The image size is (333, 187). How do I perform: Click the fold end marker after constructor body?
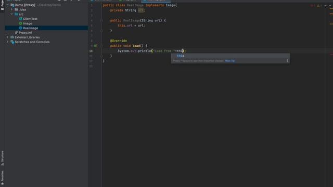click(x=101, y=31)
